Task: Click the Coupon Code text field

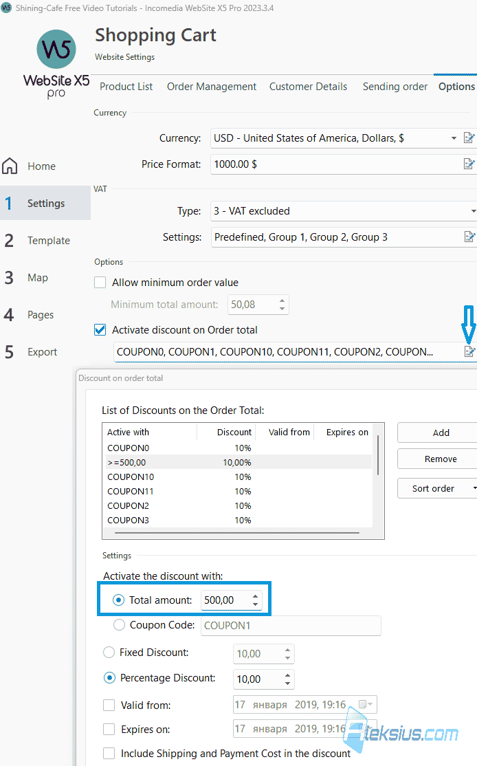Action: pyautogui.click(x=291, y=625)
